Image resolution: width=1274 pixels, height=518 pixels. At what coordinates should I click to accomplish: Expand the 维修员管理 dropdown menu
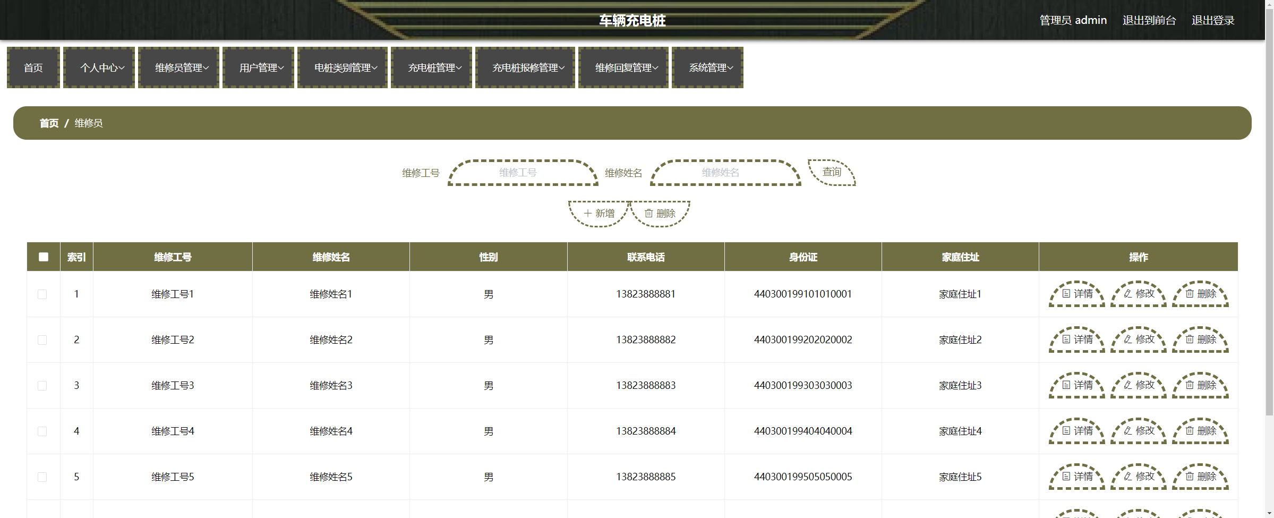tap(178, 67)
